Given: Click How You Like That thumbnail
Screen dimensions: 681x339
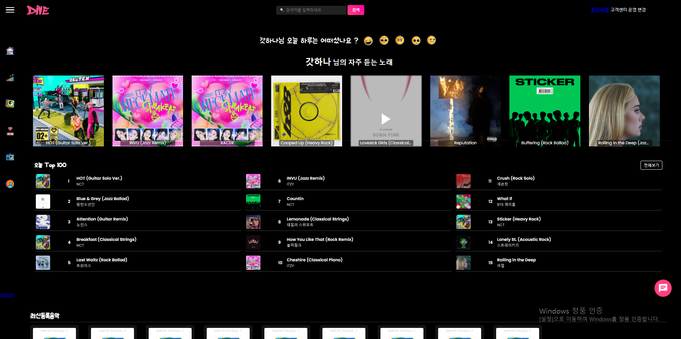Looking at the screenshot, I should coord(253,242).
